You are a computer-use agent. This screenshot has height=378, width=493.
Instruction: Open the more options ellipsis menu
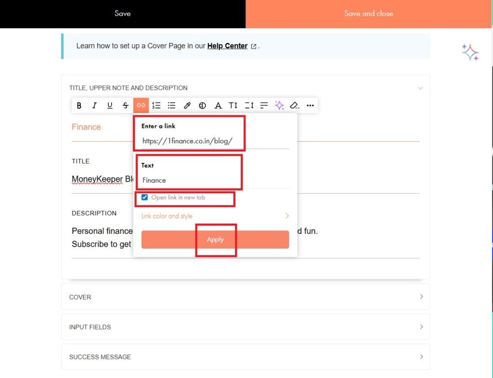(x=310, y=105)
